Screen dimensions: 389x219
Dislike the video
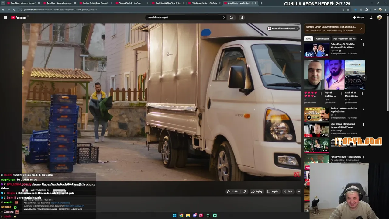point(244,192)
